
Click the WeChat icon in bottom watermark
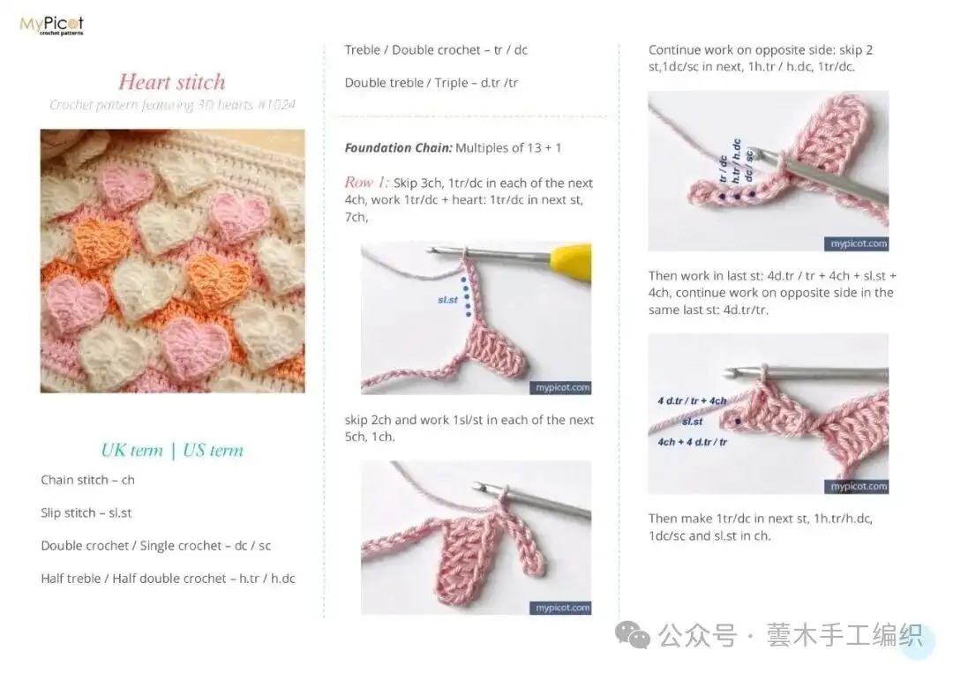632,634
